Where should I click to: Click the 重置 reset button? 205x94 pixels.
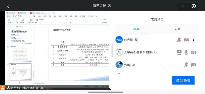pos(42,20)
